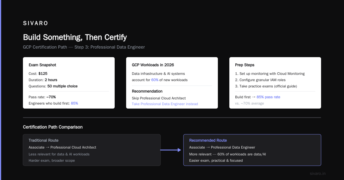Click the 'Duration: 2 hours' line

(x=43, y=80)
